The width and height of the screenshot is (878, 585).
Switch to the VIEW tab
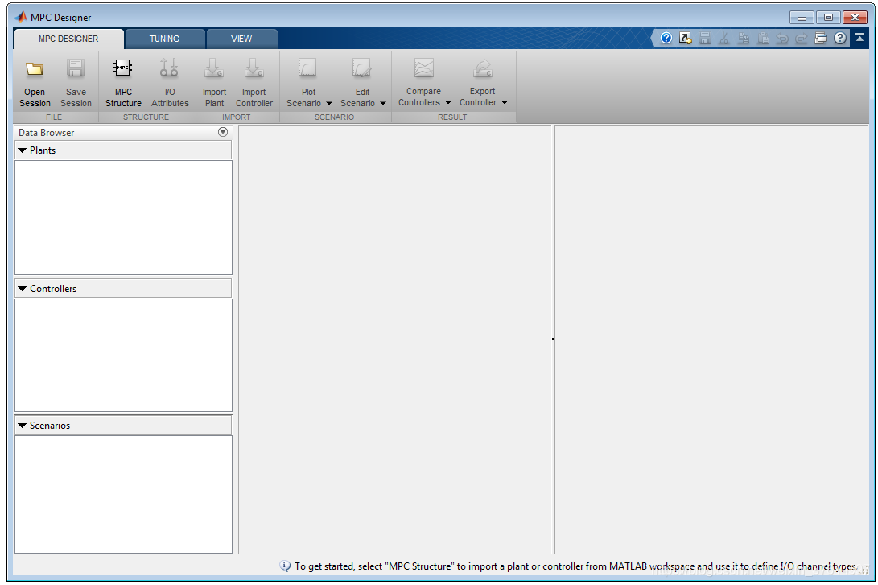pos(241,39)
